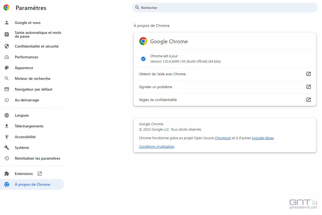
Task: Click the Paramètres page title
Action: point(31,8)
